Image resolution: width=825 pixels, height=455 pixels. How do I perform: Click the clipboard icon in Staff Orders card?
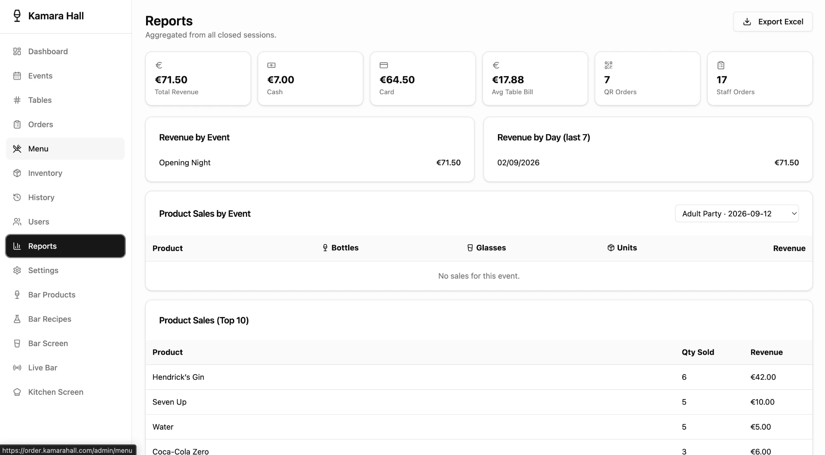tap(721, 65)
